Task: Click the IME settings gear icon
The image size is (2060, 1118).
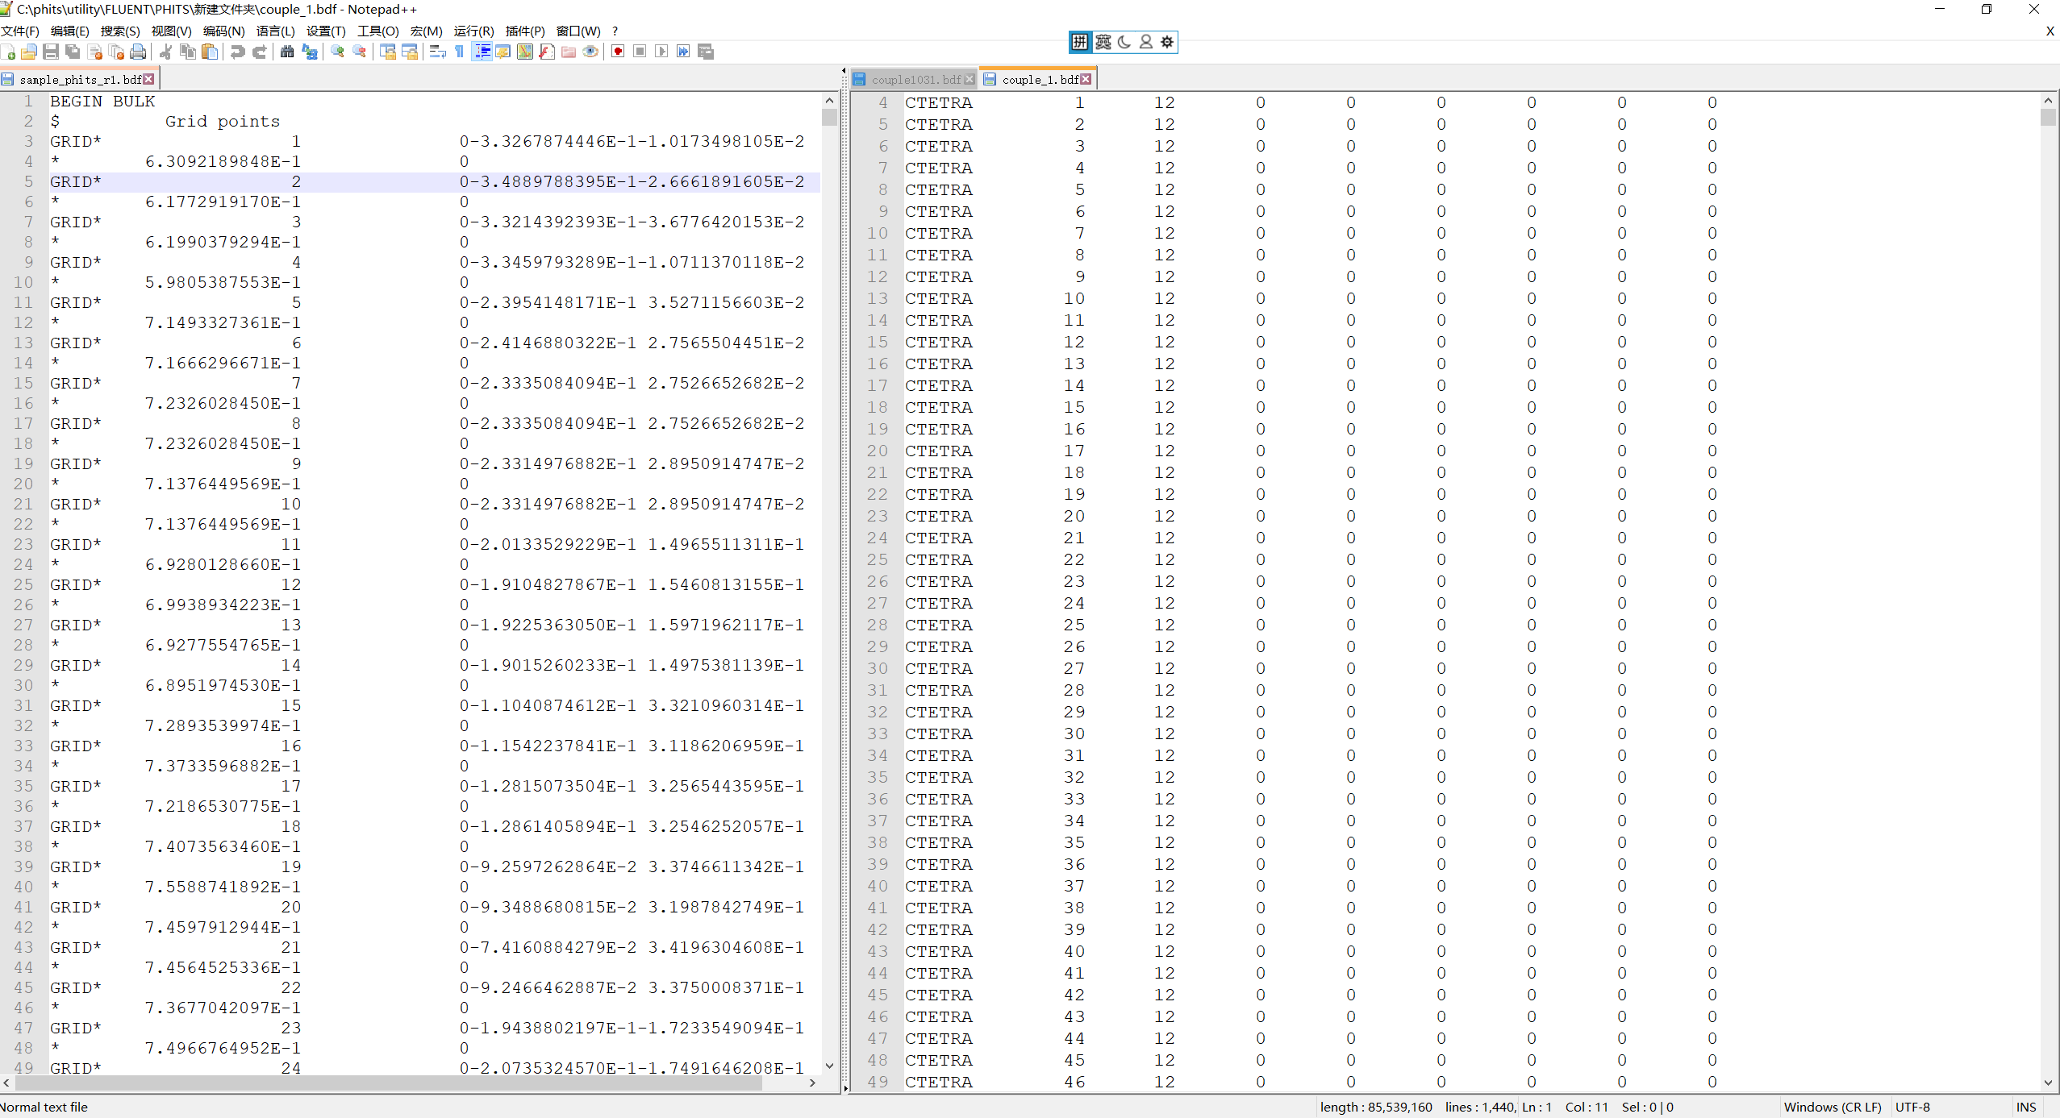Action: tap(1167, 42)
